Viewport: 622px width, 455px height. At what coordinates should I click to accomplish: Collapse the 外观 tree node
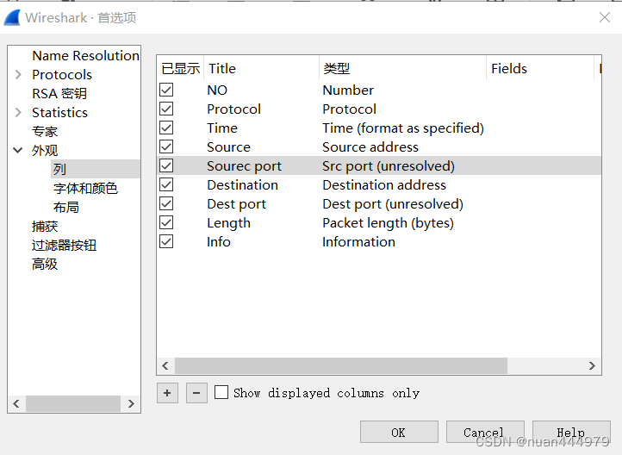click(x=18, y=150)
